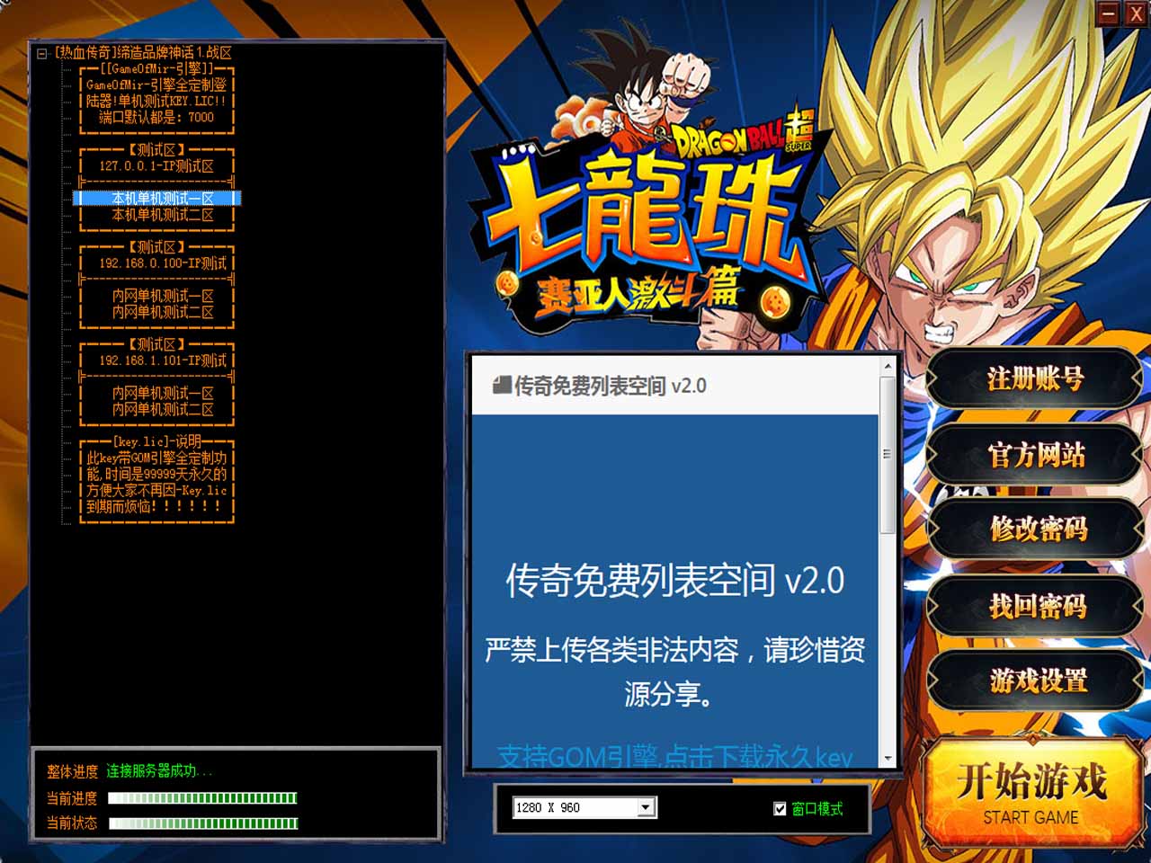Select 内网单机测试一区 under 192.168.0.100
The image size is (1151, 863).
(x=163, y=296)
